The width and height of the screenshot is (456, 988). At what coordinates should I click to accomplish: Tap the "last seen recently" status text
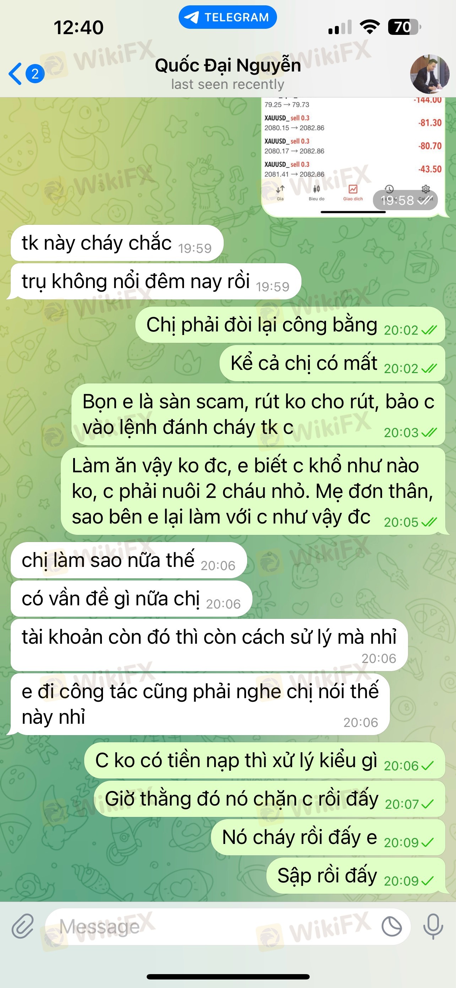[228, 84]
